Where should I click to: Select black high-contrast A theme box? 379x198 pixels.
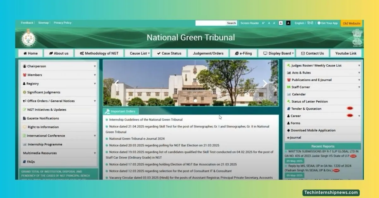coord(288,23)
